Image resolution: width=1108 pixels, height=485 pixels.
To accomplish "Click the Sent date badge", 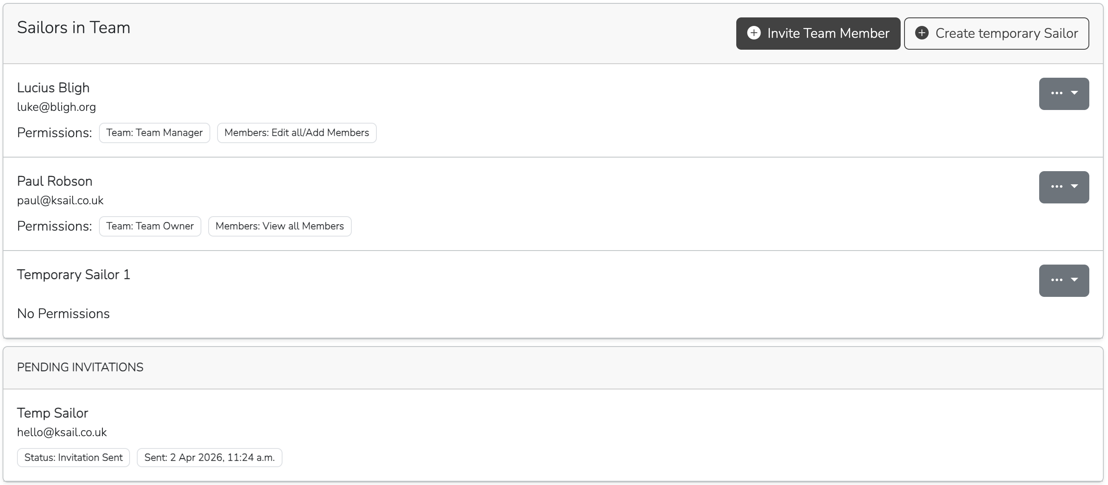I will pos(209,457).
